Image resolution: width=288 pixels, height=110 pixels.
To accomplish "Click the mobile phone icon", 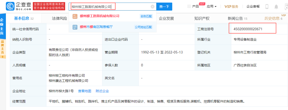I will 267,7.
